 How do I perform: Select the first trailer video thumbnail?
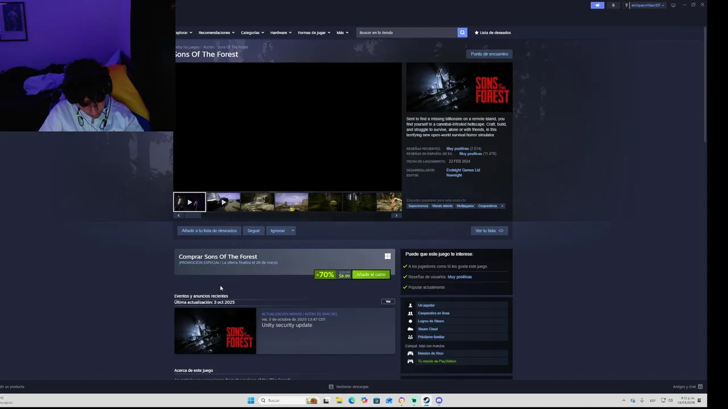(x=189, y=202)
